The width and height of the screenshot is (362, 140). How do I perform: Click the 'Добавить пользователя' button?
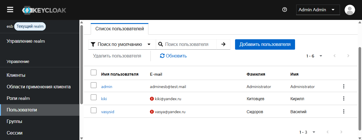pyautogui.click(x=265, y=44)
